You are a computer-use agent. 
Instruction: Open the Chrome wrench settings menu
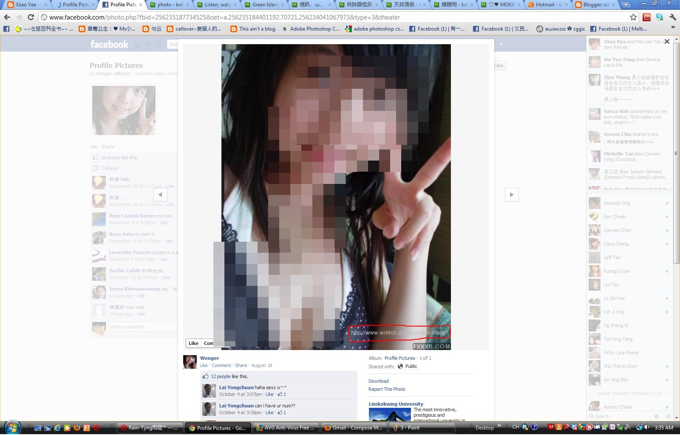[x=672, y=17]
